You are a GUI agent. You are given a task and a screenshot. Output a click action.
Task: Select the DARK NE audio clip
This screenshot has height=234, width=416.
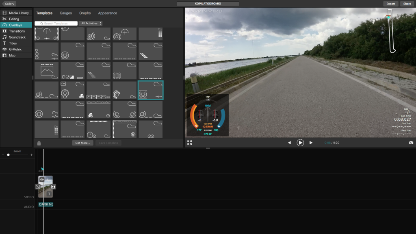pyautogui.click(x=46, y=204)
